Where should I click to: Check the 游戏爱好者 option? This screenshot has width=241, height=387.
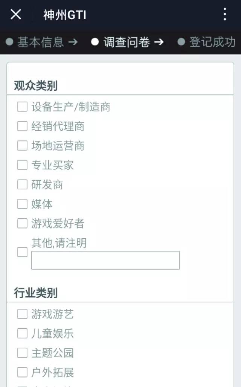coord(22,223)
